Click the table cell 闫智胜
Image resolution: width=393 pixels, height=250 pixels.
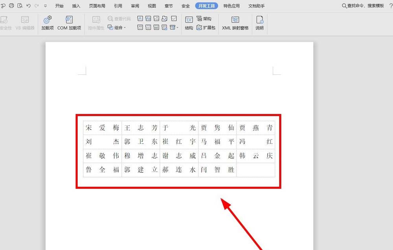tap(217, 170)
